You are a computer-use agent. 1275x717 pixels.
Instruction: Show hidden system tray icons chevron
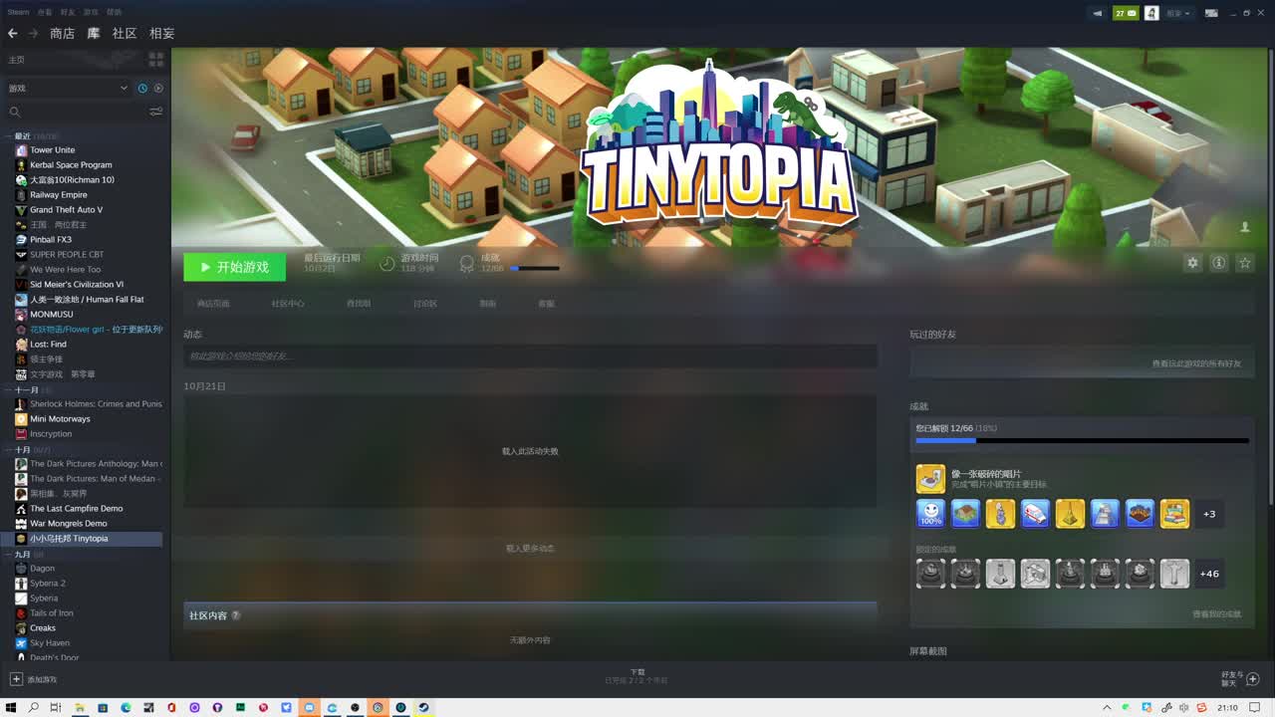[x=1107, y=708]
